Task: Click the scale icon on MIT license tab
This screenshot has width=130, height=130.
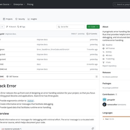Action: point(8,76)
